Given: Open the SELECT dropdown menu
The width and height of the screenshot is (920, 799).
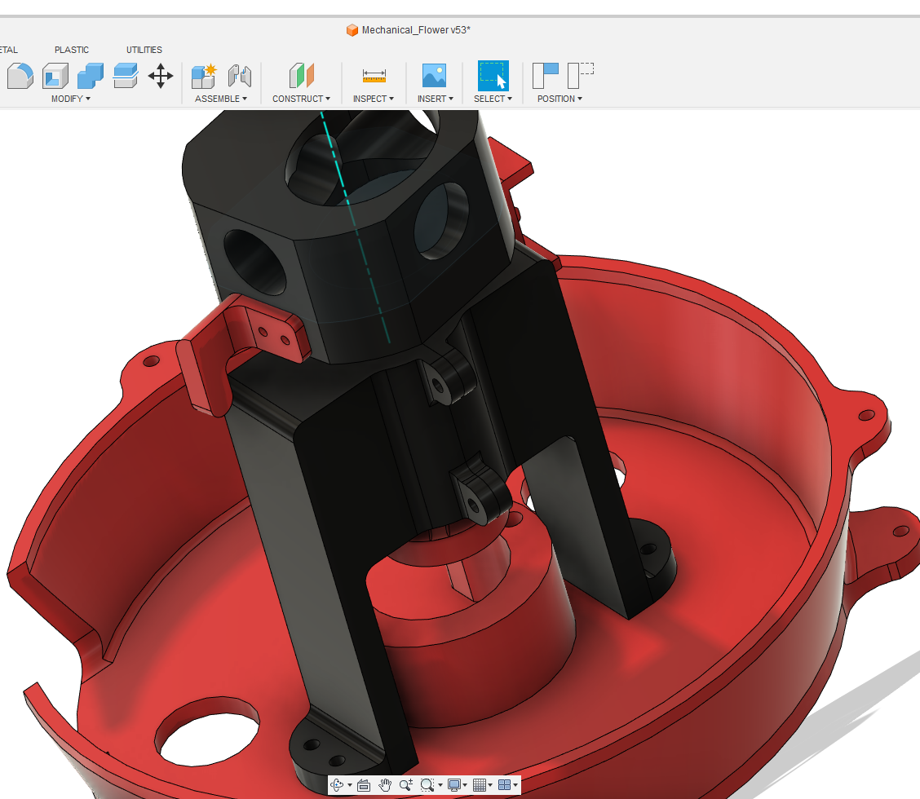Looking at the screenshot, I should click(493, 99).
